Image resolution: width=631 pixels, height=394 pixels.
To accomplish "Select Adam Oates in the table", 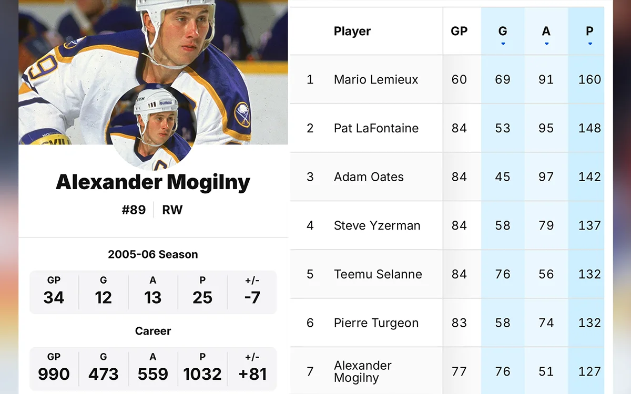I will tap(369, 177).
